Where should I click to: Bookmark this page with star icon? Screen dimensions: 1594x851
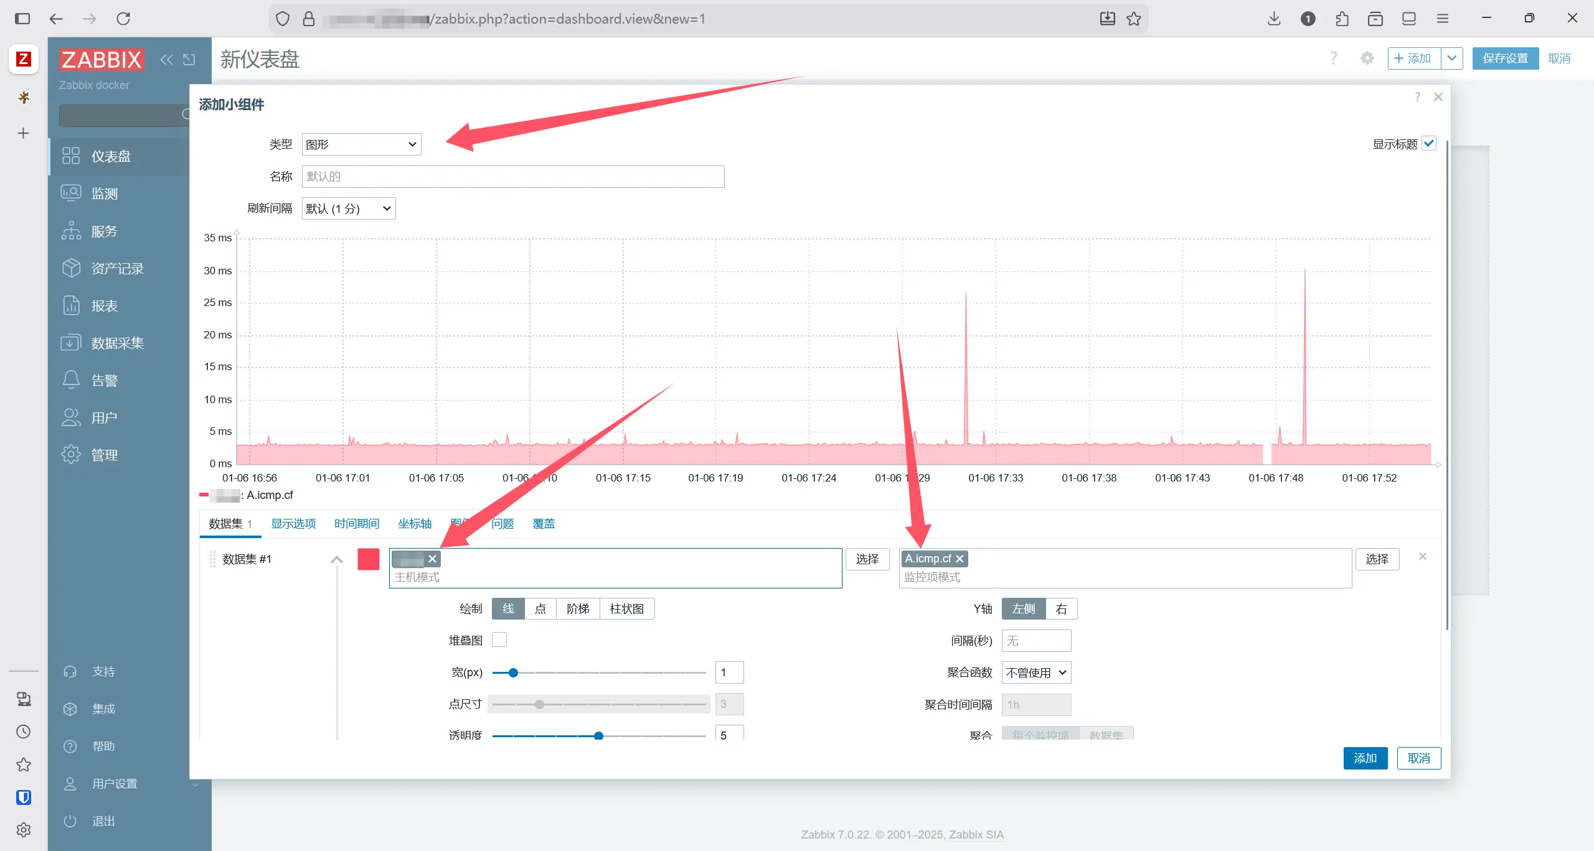(1134, 19)
